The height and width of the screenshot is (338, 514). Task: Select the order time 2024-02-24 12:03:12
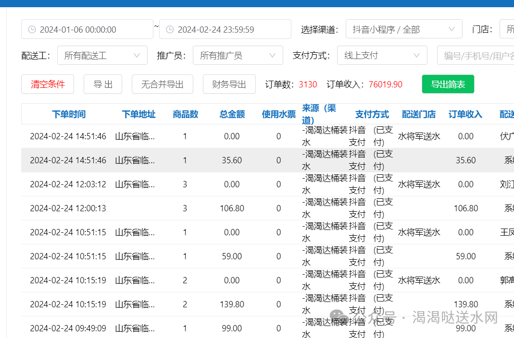click(68, 184)
